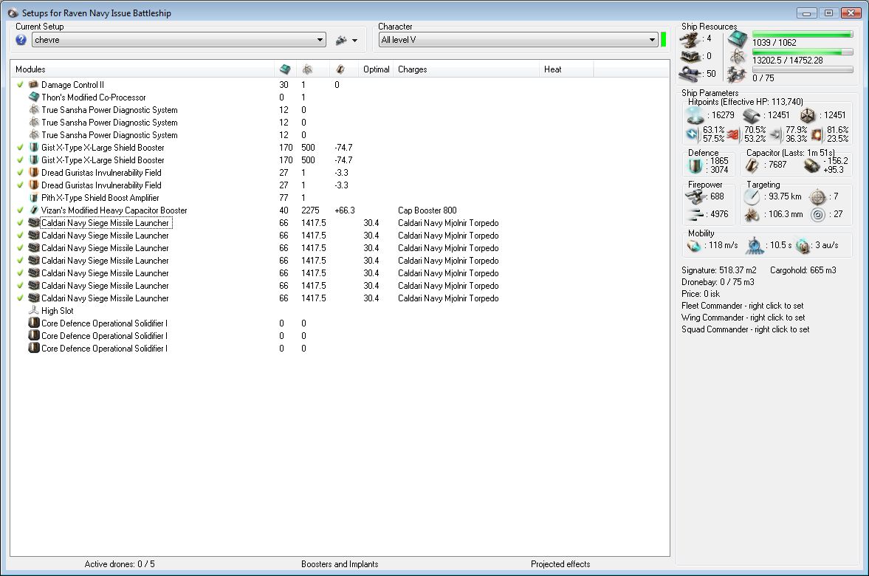Toggle the first Gist X-Type X-Large Shield Booster checkmark
Image resolution: width=869 pixels, height=576 pixels.
point(21,148)
